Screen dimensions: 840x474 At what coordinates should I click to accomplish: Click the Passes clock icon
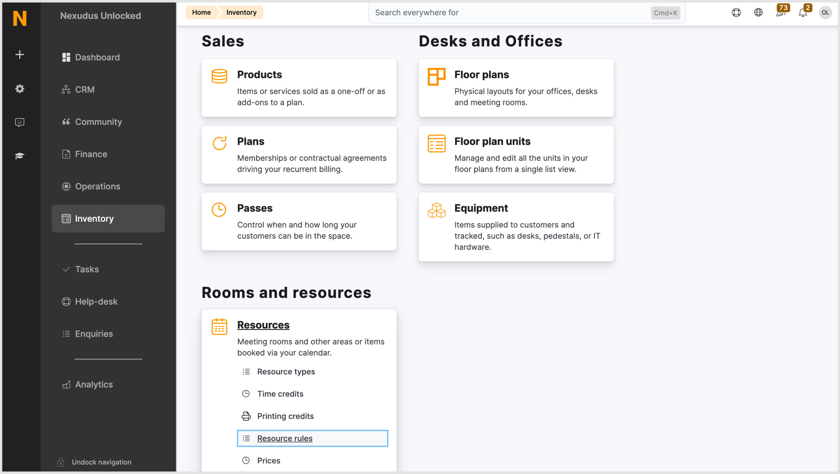(219, 210)
